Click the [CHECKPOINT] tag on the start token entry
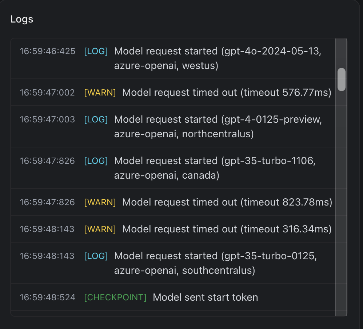363x329 pixels. click(115, 297)
